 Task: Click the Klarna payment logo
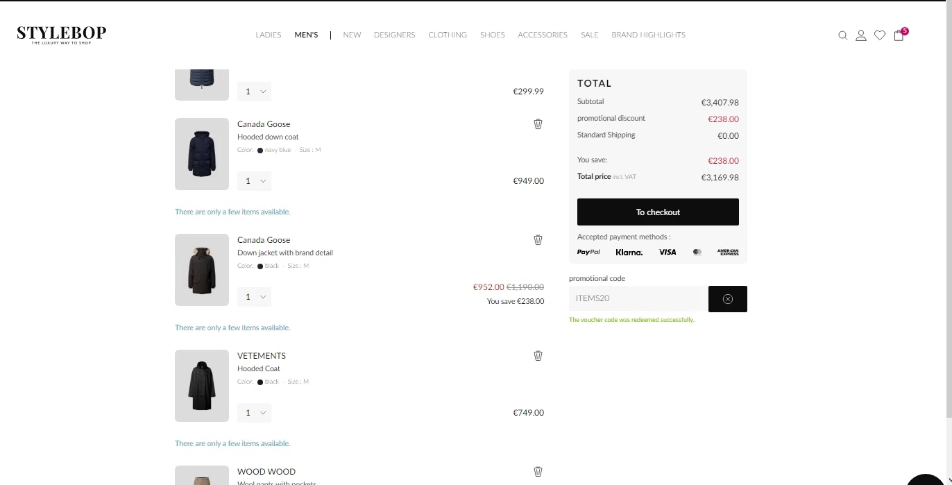point(629,252)
